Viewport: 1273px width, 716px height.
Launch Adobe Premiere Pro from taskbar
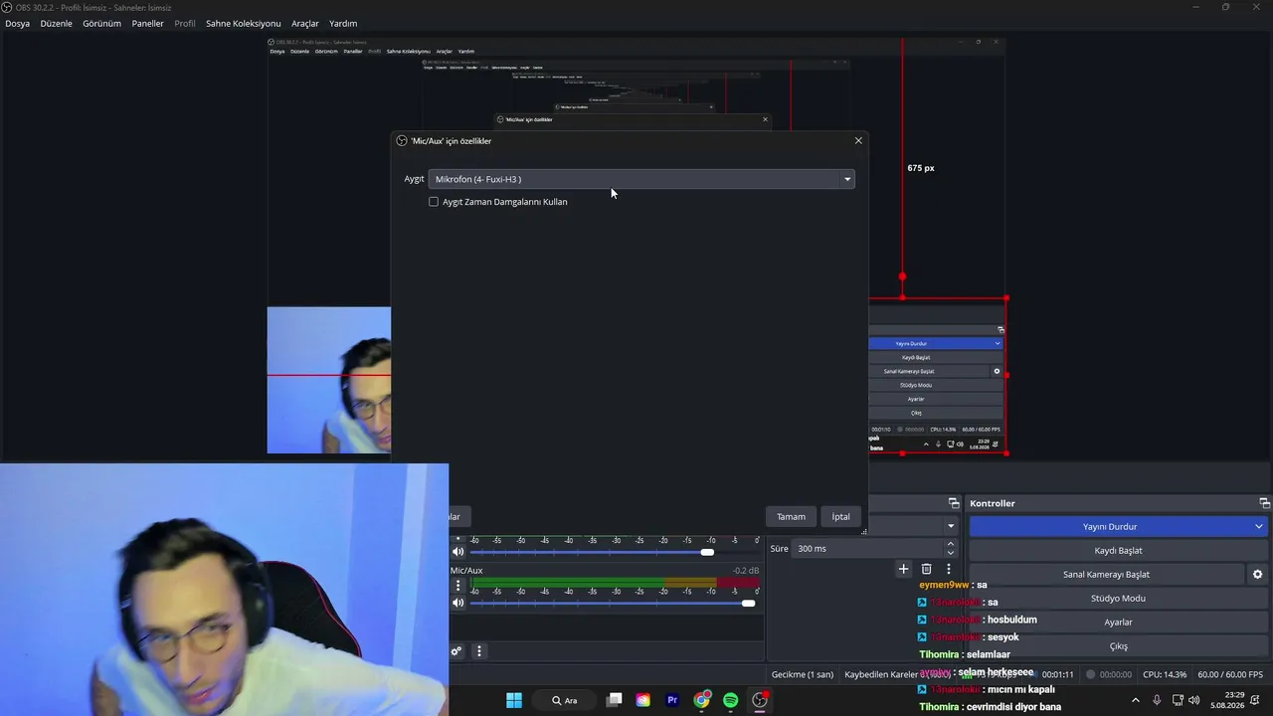[x=672, y=700]
